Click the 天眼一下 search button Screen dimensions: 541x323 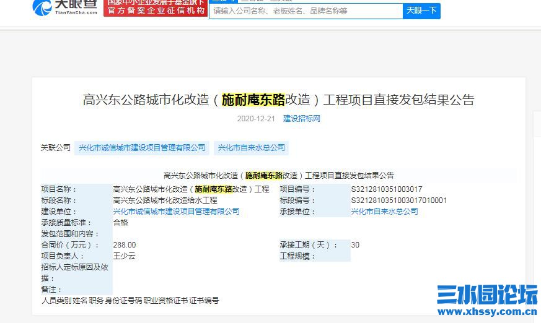point(421,11)
